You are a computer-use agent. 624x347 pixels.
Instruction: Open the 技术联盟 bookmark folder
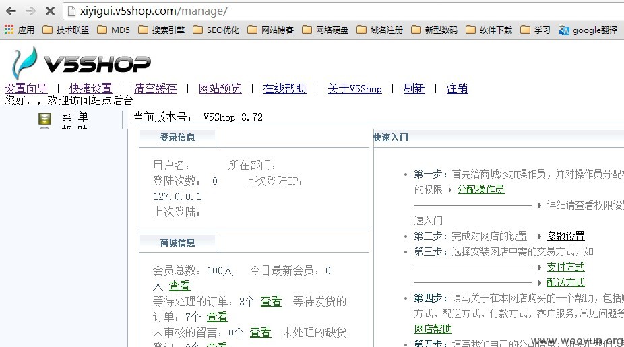[x=65, y=30]
